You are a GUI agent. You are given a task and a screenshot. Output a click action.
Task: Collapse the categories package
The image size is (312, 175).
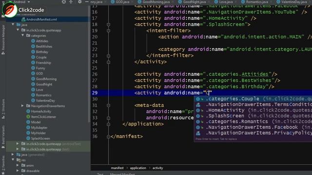pyautogui.click(x=23, y=35)
